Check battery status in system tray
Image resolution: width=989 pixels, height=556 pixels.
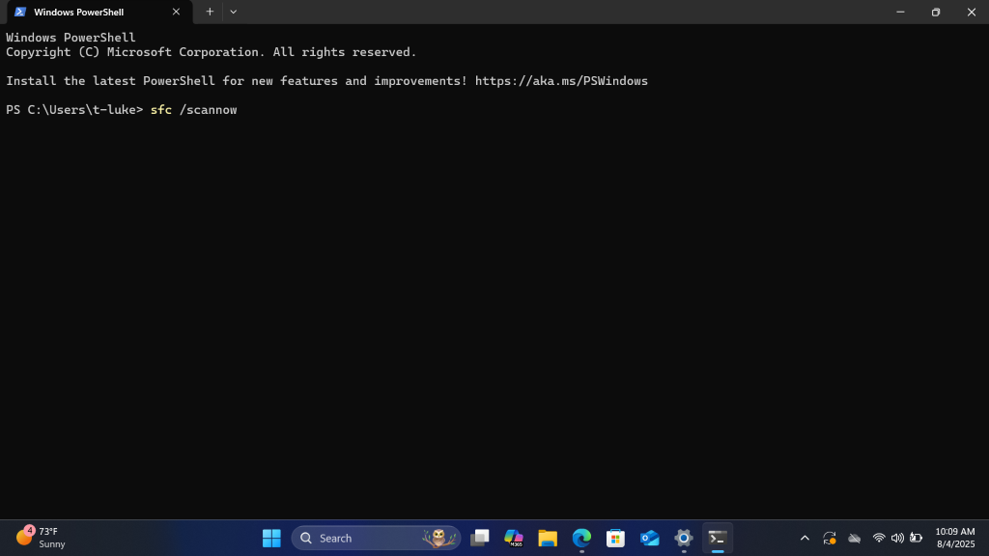coord(916,538)
